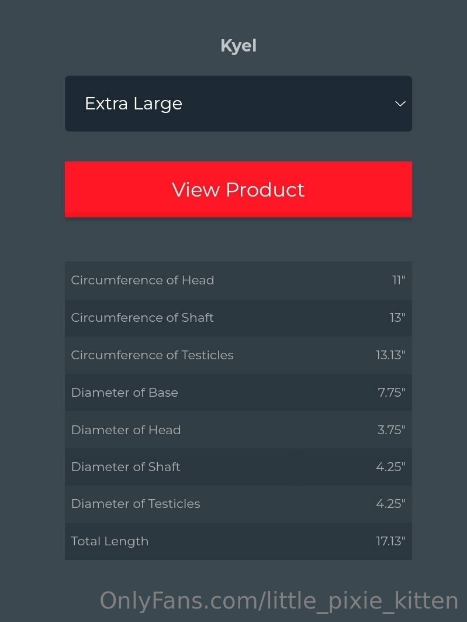
Task: Select the Circumference of Shaft row label
Action: point(142,317)
